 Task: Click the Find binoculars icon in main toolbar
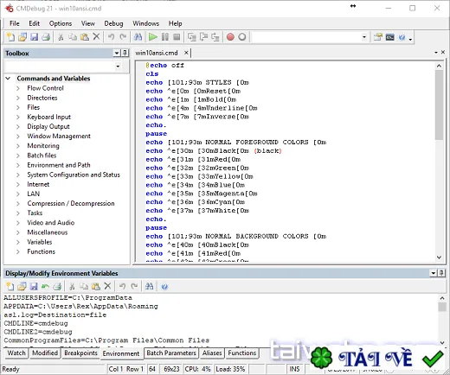click(138, 37)
